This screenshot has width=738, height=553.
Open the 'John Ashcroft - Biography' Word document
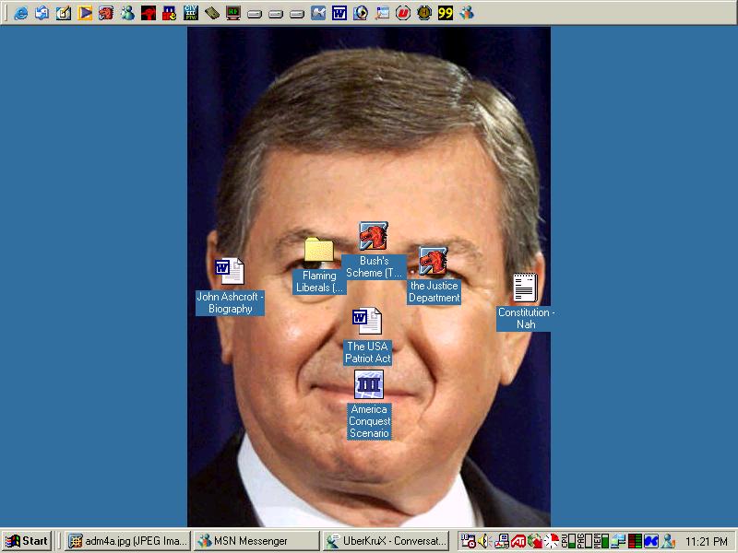pos(230,271)
